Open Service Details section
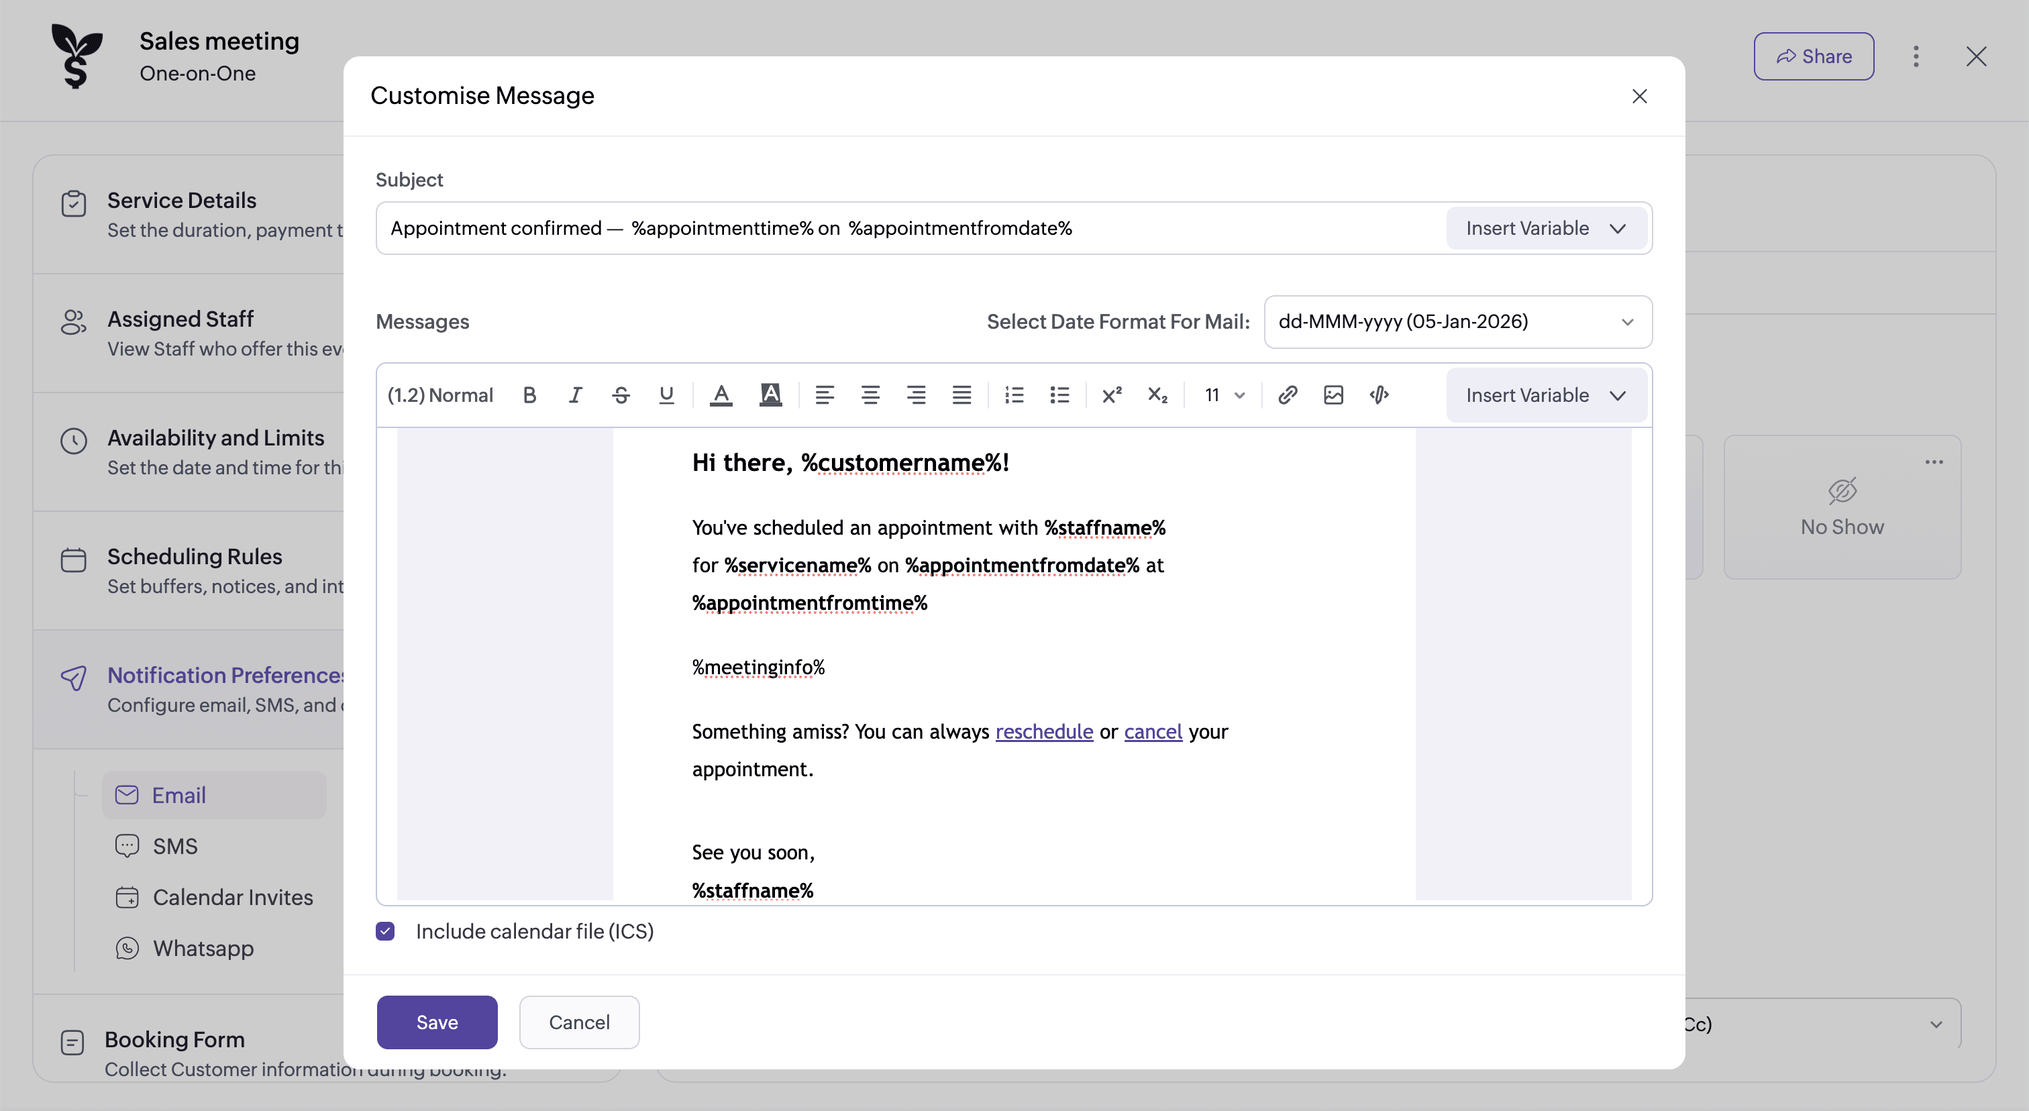 (x=189, y=214)
